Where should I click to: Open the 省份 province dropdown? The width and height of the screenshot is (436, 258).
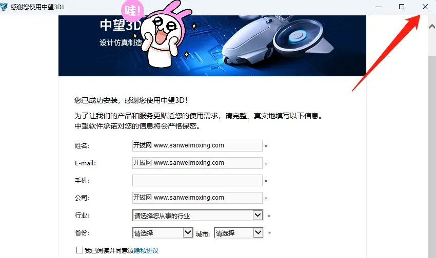point(163,233)
